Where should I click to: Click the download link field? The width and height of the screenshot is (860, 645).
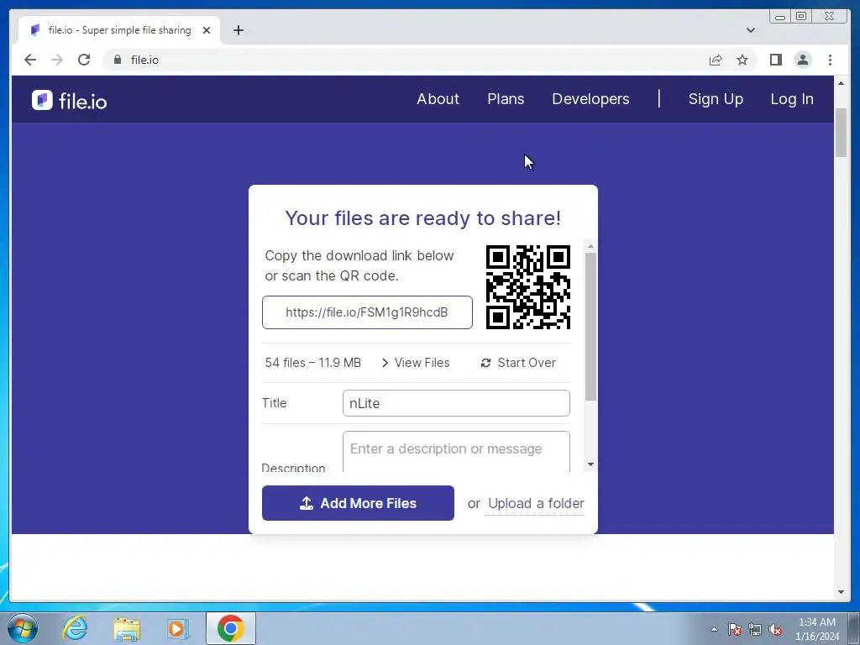click(x=367, y=312)
